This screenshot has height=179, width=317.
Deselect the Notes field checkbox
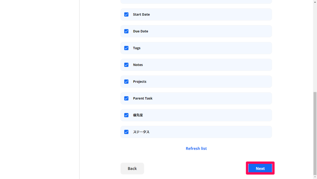(x=126, y=65)
